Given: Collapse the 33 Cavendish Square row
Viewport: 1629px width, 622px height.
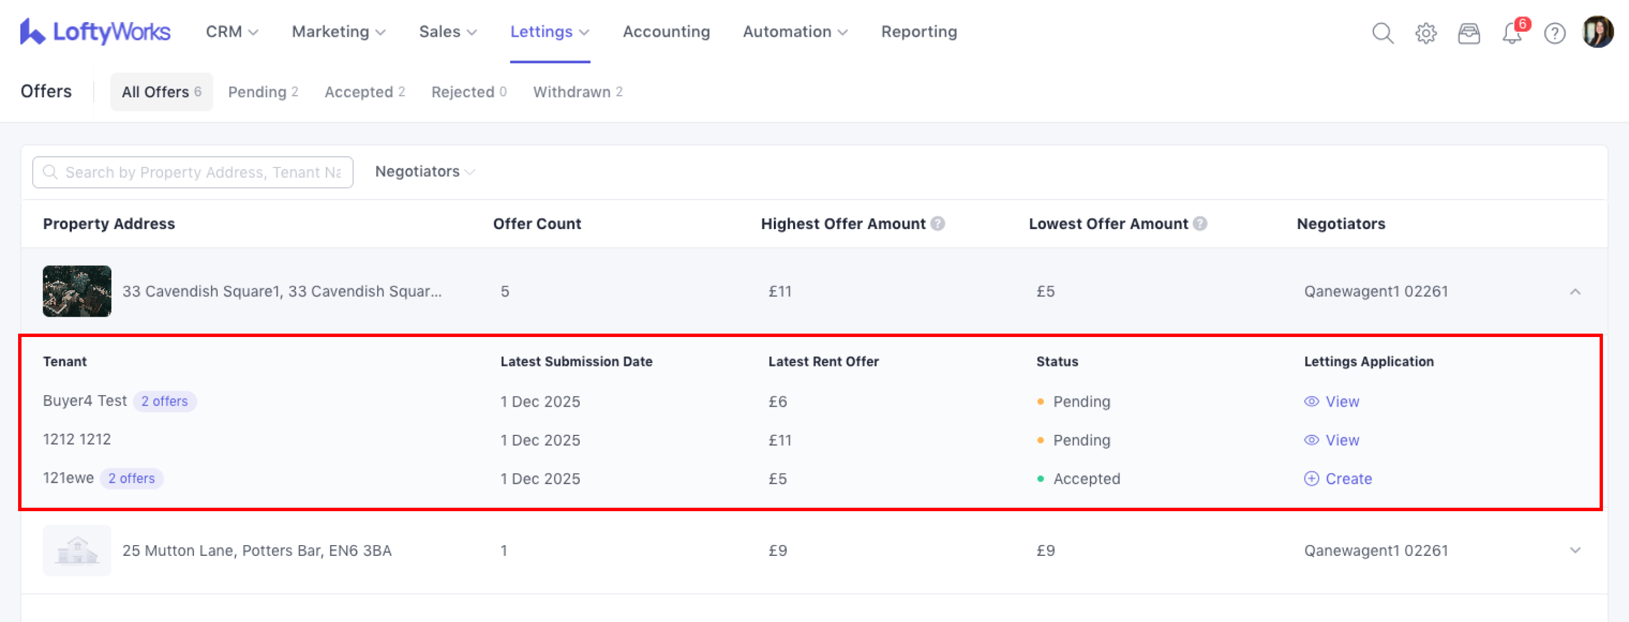Looking at the screenshot, I should click(x=1575, y=291).
